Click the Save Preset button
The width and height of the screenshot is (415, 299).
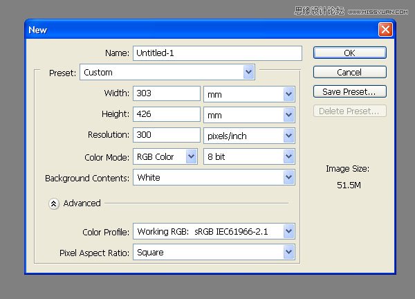tap(349, 91)
